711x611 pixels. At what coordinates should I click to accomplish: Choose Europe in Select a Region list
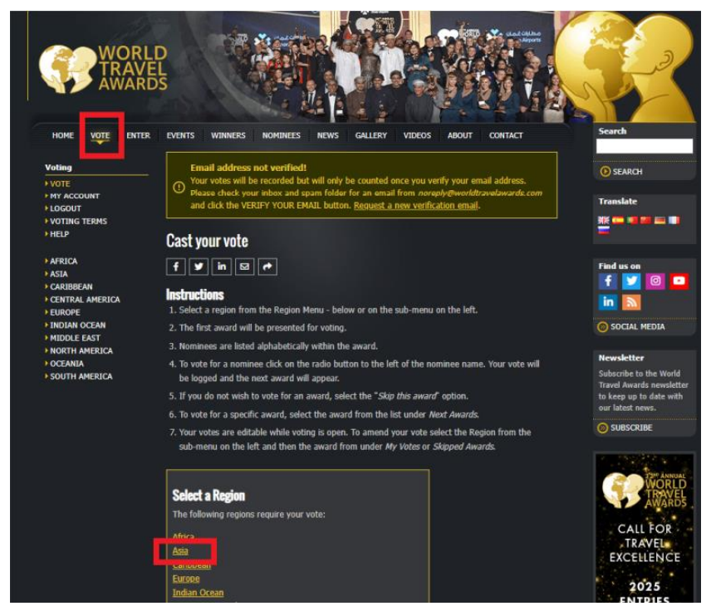click(186, 579)
